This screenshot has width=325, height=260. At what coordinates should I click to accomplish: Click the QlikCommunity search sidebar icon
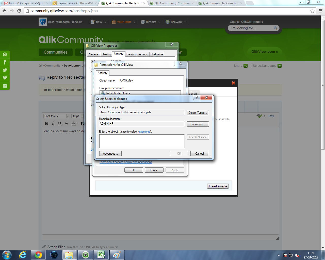[5, 54]
